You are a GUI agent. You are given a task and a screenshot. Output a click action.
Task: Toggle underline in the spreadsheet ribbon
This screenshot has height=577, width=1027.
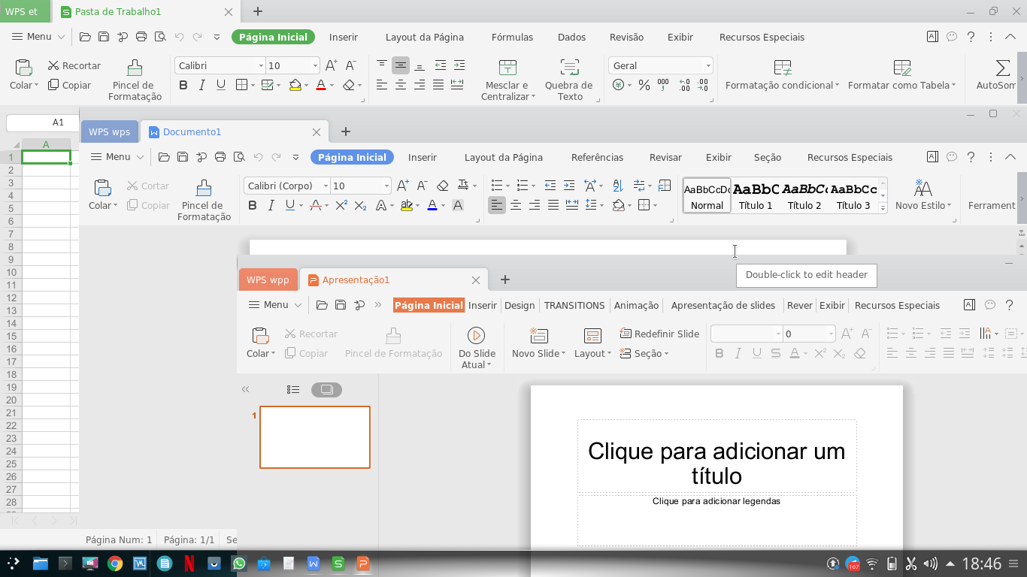pos(221,85)
